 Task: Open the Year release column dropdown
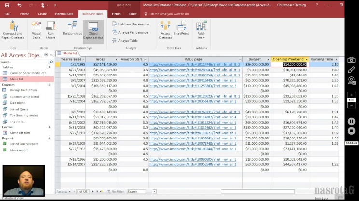(x=83, y=59)
